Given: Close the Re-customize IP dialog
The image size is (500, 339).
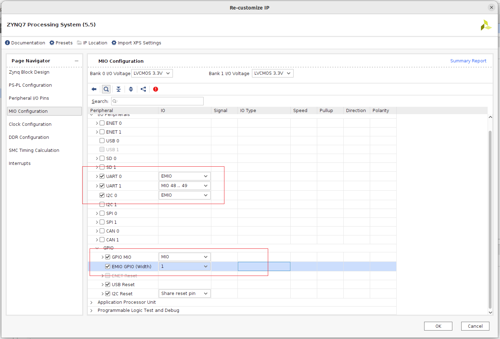Looking at the screenshot, I should (x=492, y=7).
